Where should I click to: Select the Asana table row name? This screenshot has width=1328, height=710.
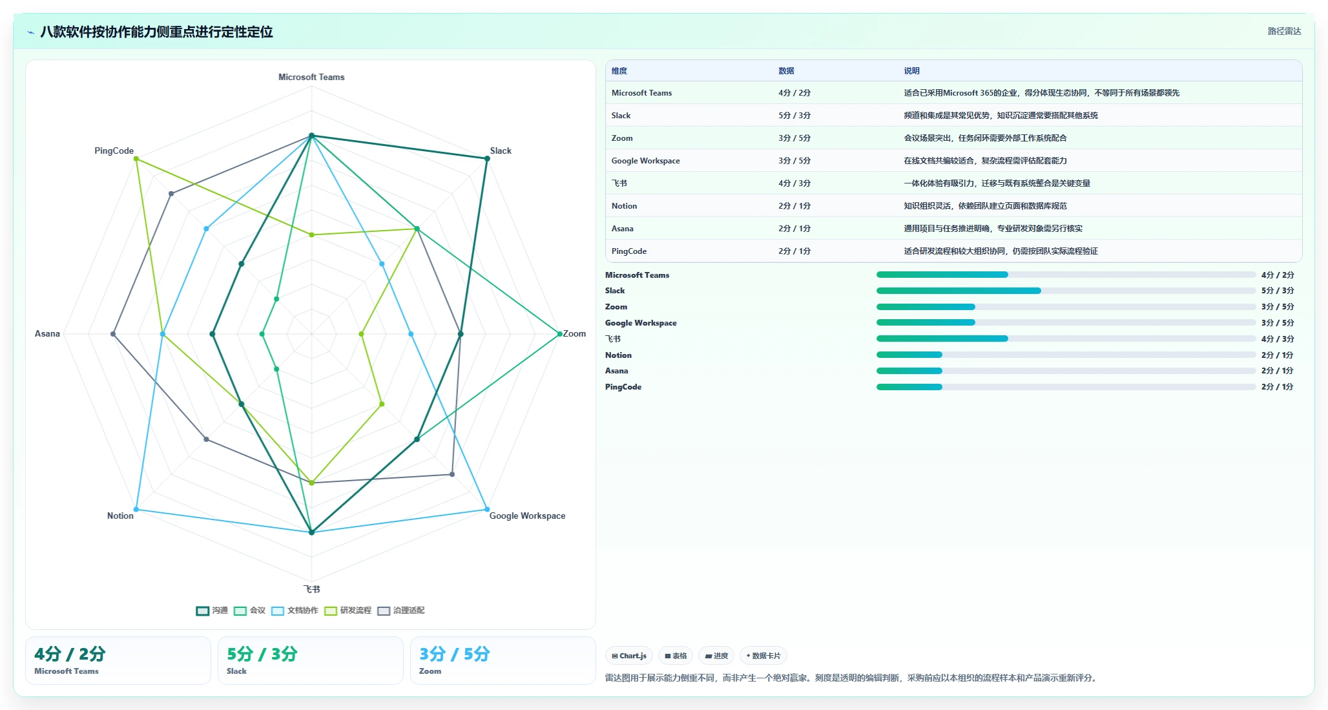622,229
